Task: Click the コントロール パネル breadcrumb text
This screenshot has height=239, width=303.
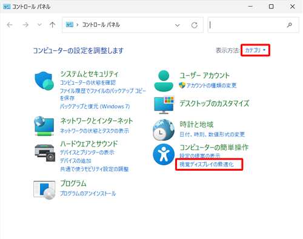Action: point(101,25)
